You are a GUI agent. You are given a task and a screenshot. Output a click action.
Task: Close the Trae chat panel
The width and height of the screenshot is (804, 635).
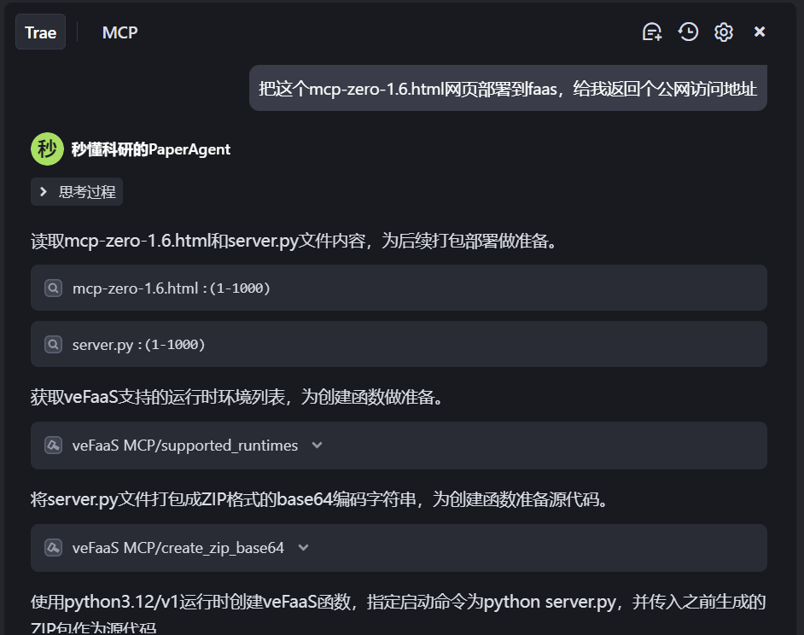coord(760,32)
